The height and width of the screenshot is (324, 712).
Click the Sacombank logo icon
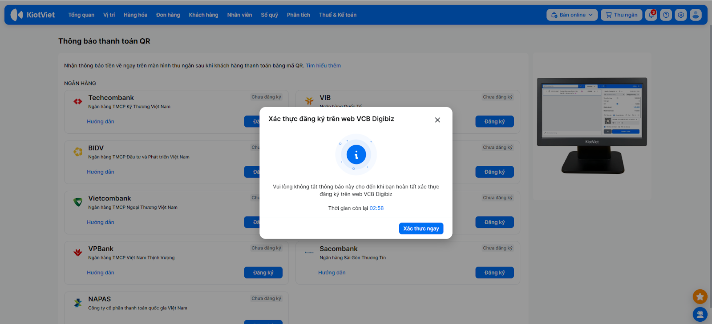pos(309,252)
